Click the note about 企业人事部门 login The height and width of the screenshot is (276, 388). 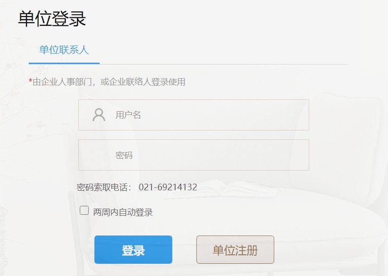point(109,82)
